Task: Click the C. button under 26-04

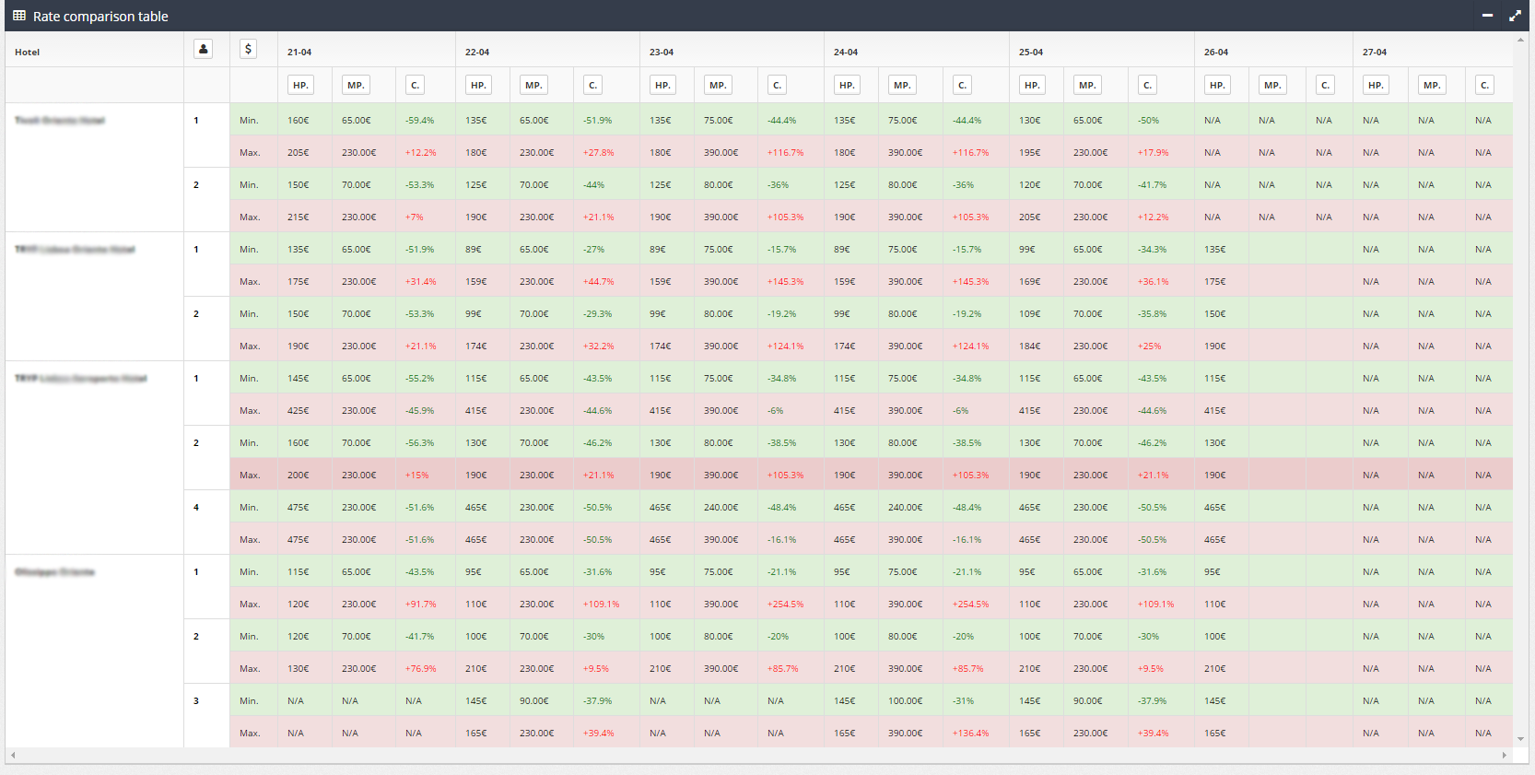Action: [x=1325, y=85]
